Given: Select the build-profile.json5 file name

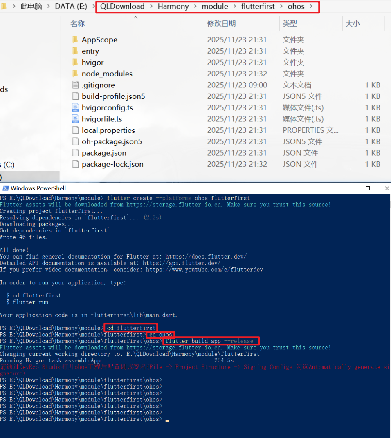Looking at the screenshot, I should coord(113,96).
